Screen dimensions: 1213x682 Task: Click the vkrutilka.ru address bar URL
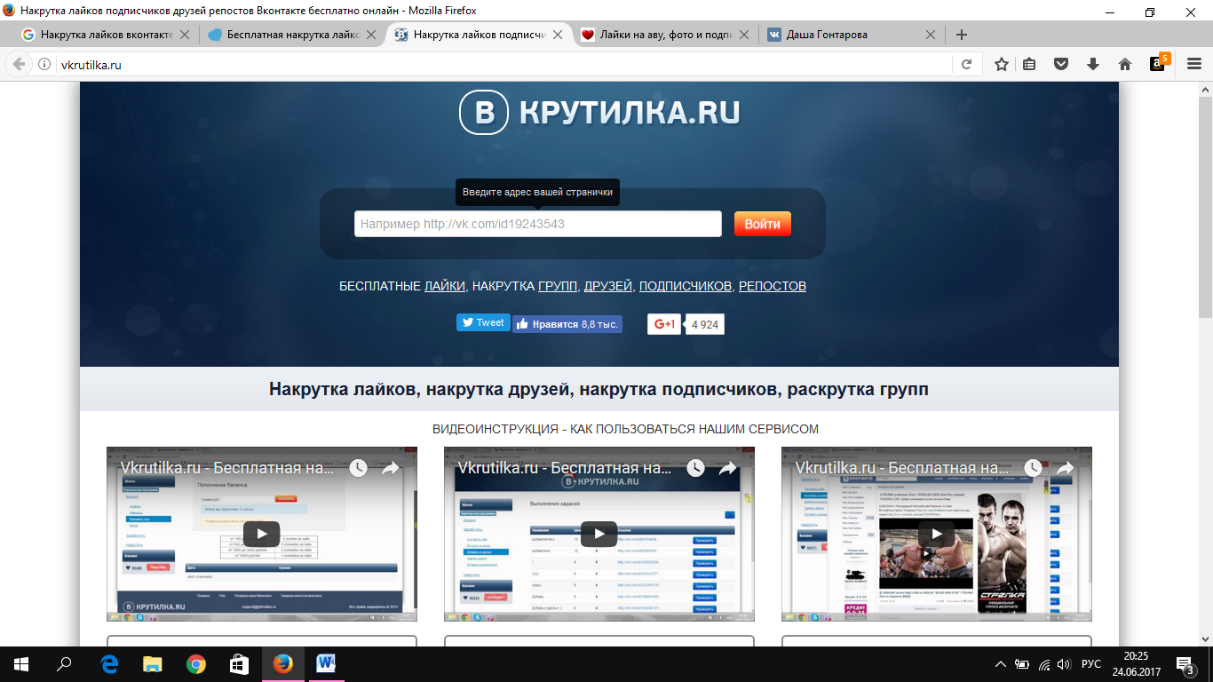coord(91,65)
